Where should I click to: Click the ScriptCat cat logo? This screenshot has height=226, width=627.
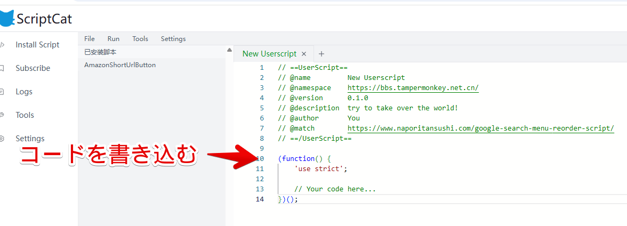coord(7,19)
